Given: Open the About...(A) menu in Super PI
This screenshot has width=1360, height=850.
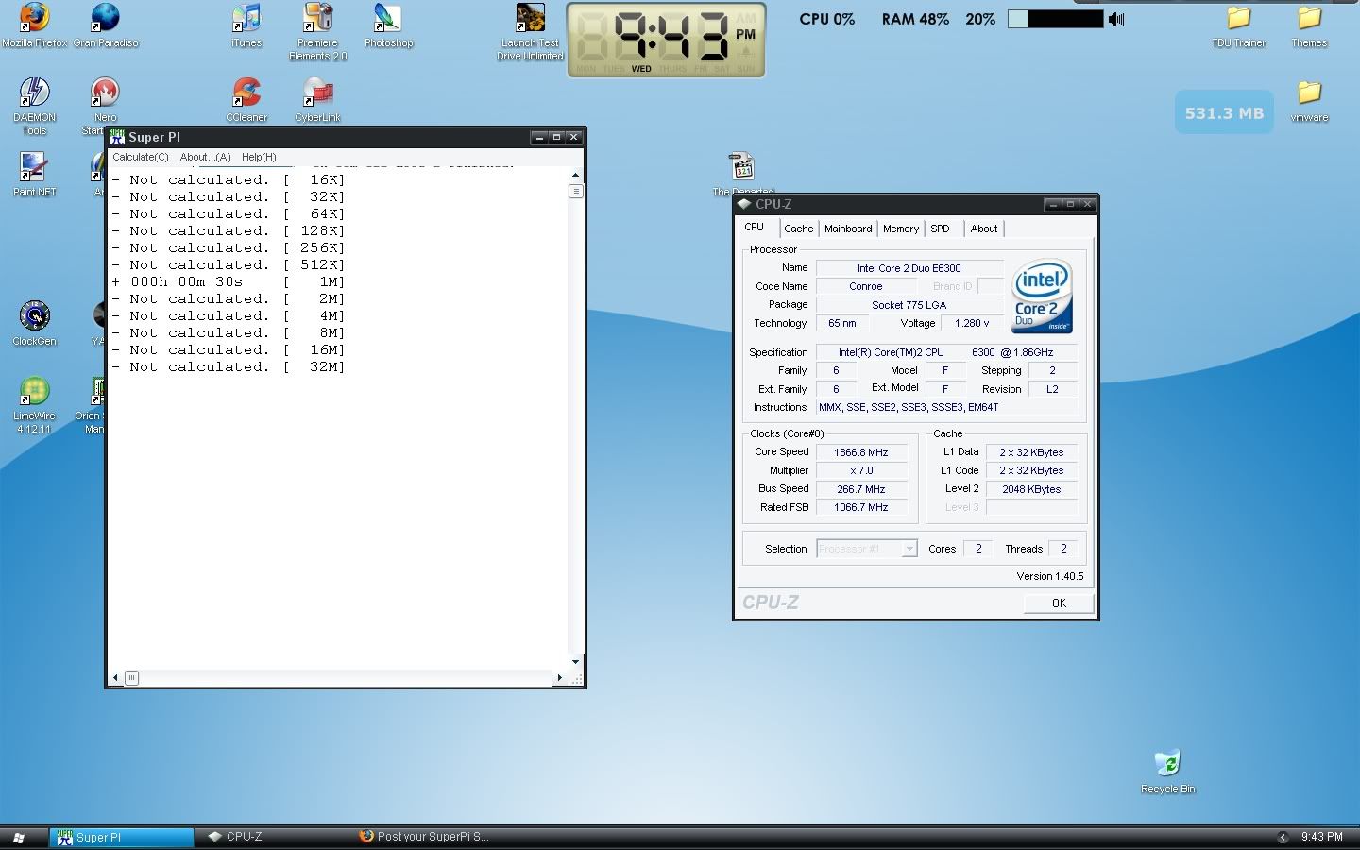Looking at the screenshot, I should [x=205, y=157].
